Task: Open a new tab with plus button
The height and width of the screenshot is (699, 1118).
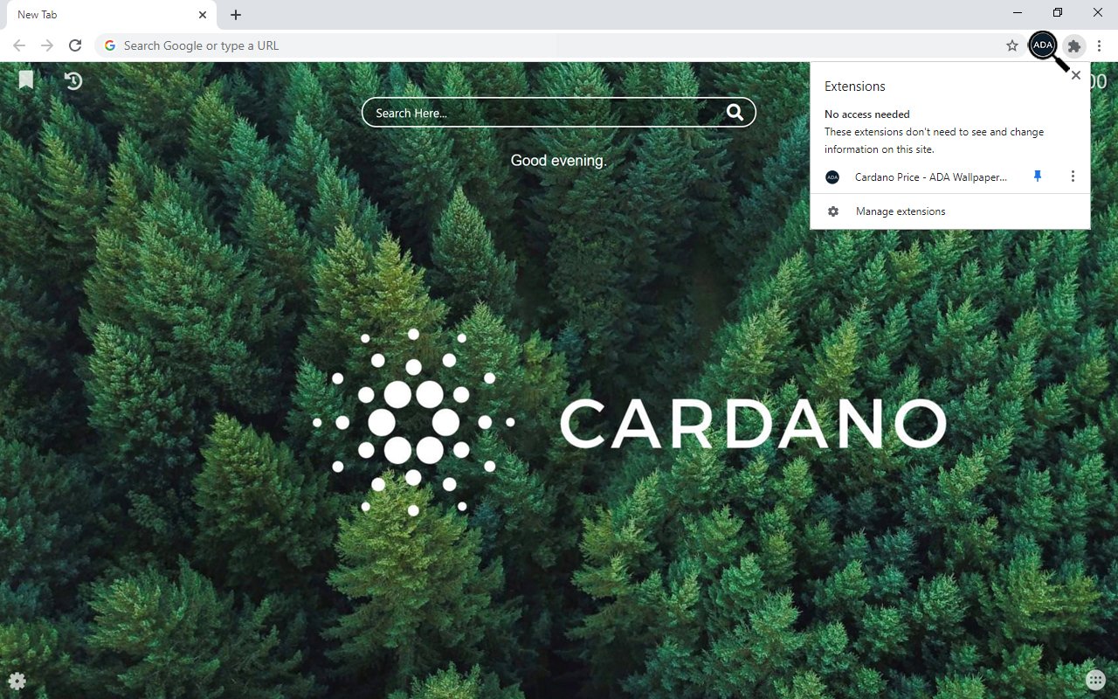Action: (236, 15)
